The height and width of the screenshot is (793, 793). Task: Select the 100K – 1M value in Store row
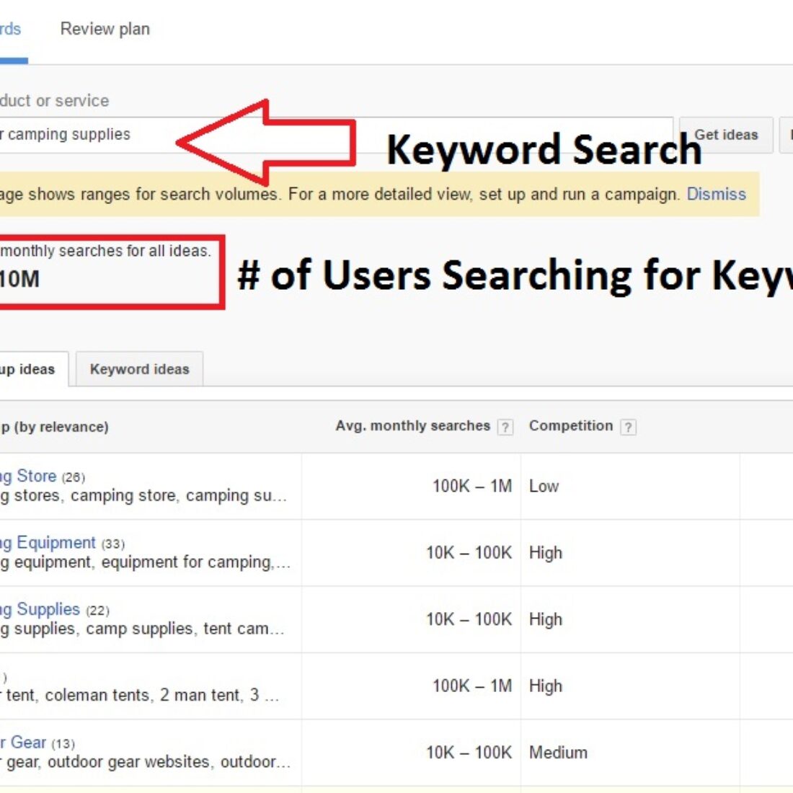pyautogui.click(x=471, y=486)
